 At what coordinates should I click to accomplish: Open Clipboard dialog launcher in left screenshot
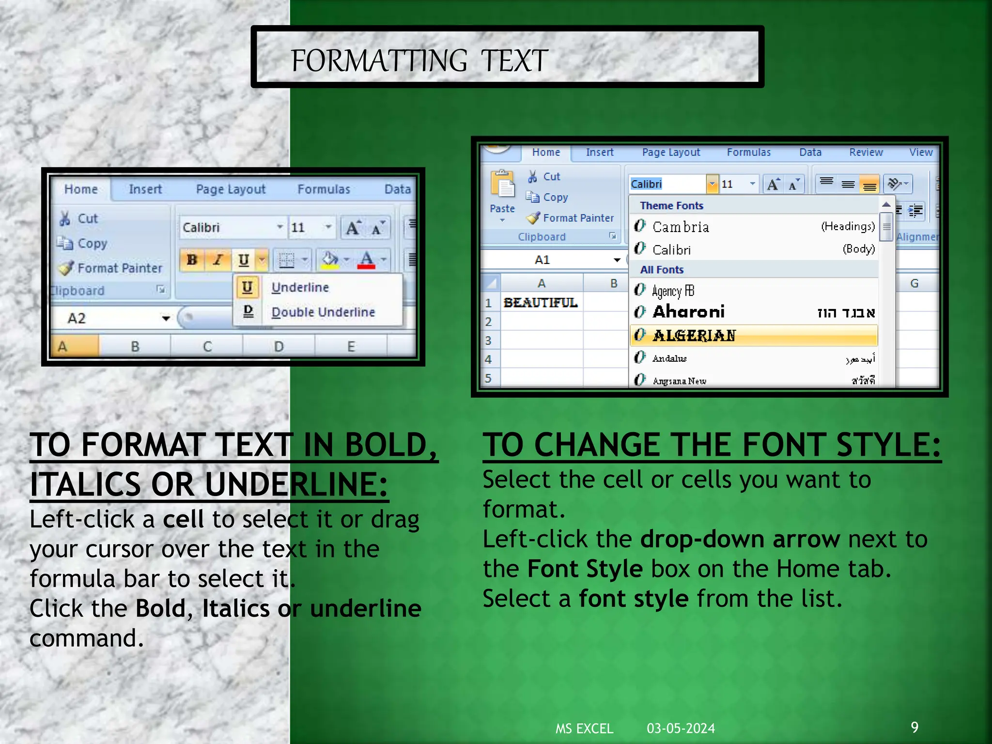160,290
